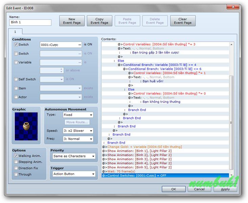Image resolution: width=248 pixels, height=203 pixels.
Task: Open the 0001:Cược switch picker ellipsis
Action: (80, 45)
